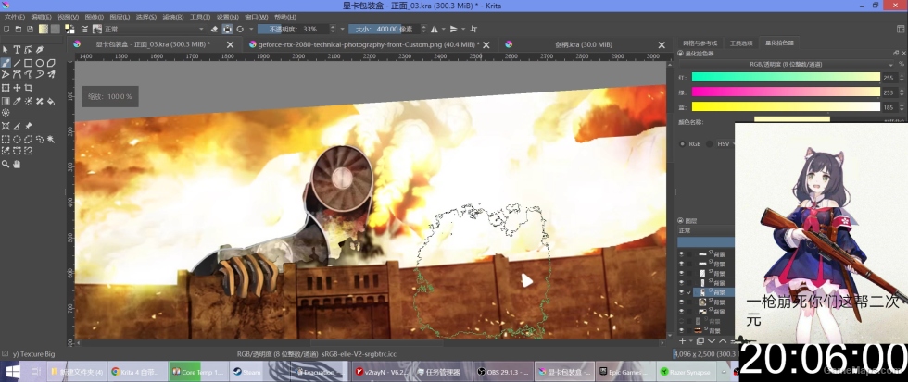Select the Elliptical Selection tool
908x382 pixels.
click(17, 139)
